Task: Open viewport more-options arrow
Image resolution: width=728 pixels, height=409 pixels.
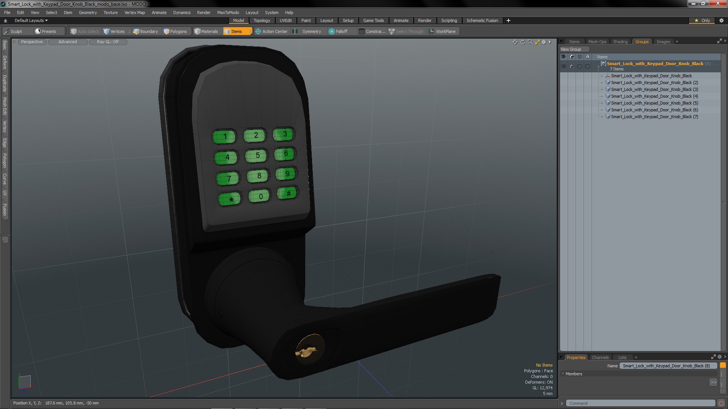Action: 550,42
